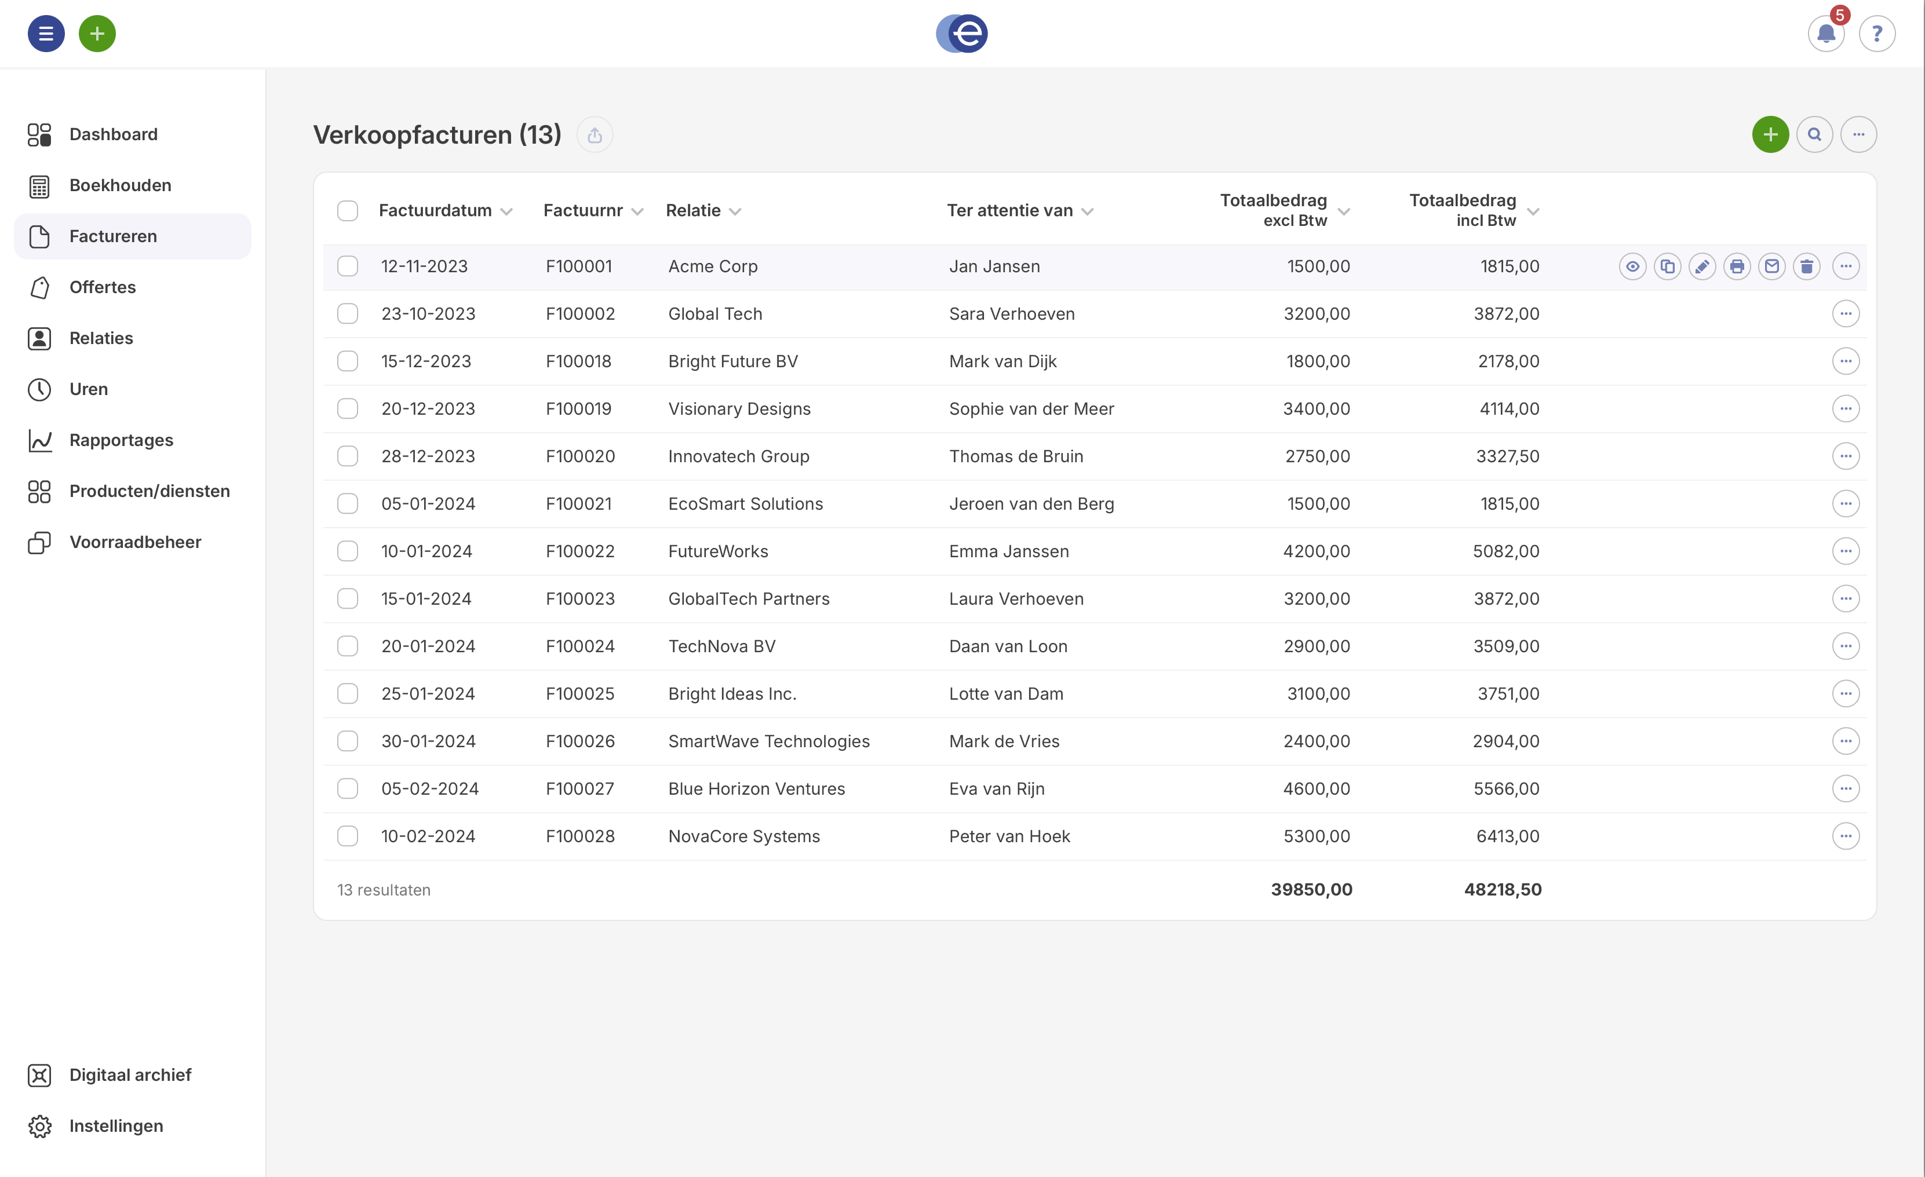
Task: Open more actions for Visionary Designs row
Action: (1845, 408)
